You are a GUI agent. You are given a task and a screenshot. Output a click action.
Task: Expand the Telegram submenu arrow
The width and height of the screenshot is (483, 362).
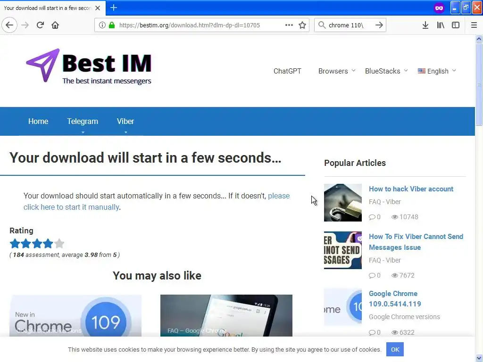pyautogui.click(x=83, y=132)
